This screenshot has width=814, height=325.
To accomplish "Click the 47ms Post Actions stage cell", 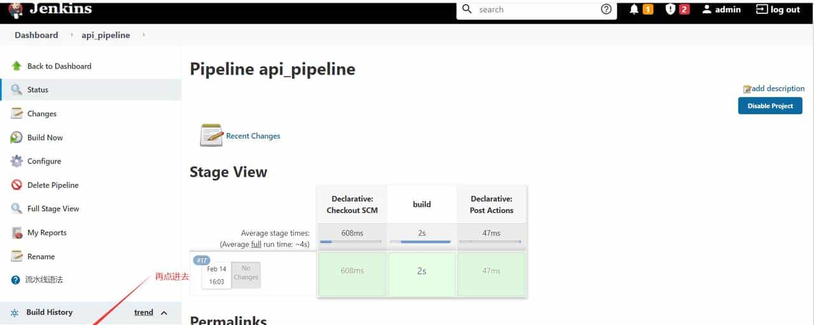I will point(491,273).
